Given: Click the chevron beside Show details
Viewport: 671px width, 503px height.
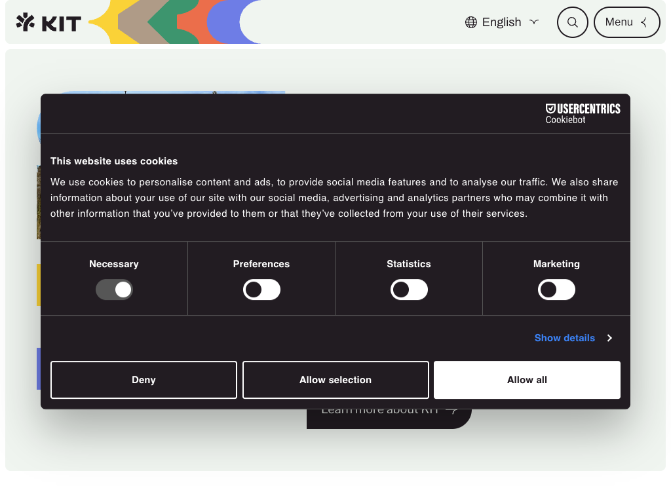Looking at the screenshot, I should coord(609,338).
